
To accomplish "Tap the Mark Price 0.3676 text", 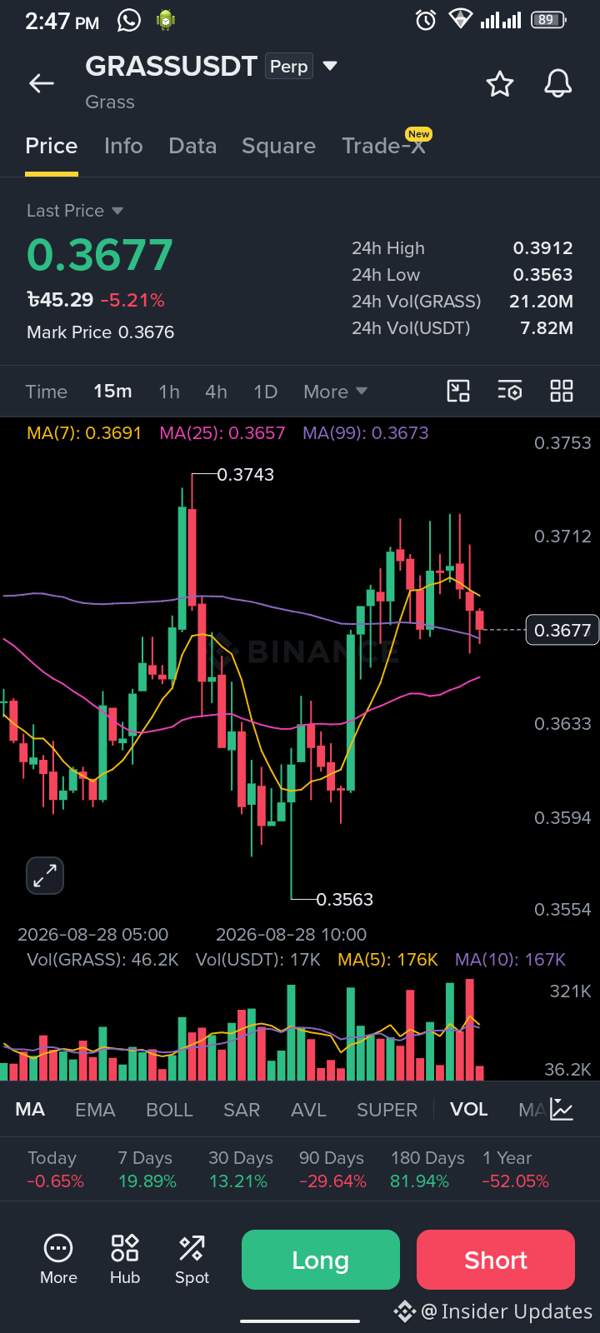I will [x=101, y=332].
